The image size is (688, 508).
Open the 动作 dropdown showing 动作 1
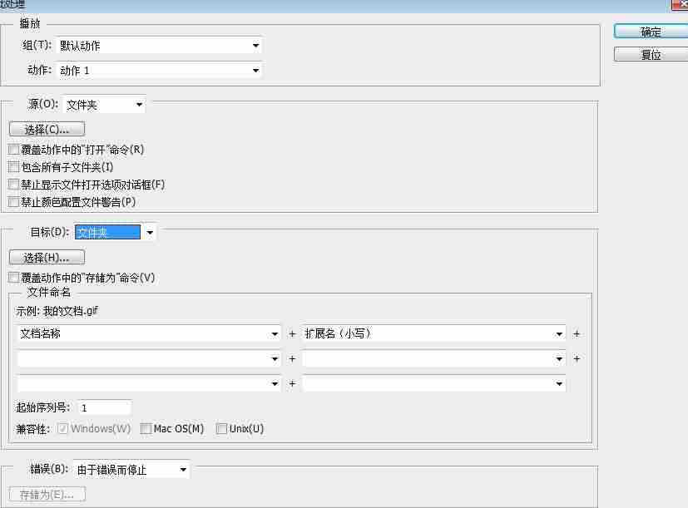(159, 70)
